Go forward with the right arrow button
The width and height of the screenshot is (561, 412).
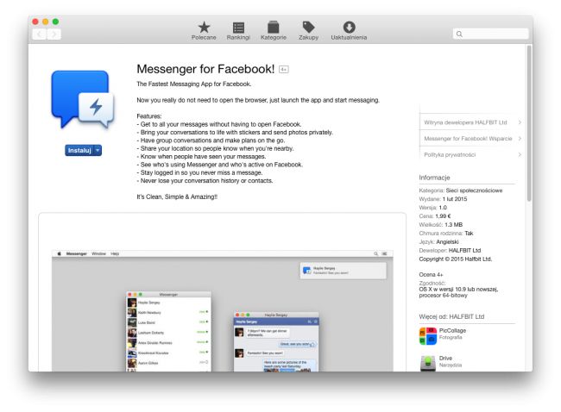coord(54,34)
